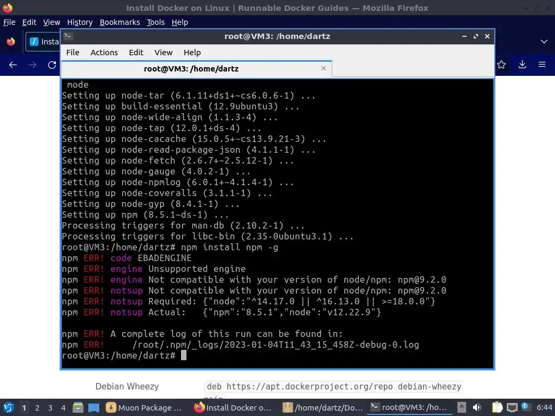Select the Install Docker Firefox tab

[43, 42]
